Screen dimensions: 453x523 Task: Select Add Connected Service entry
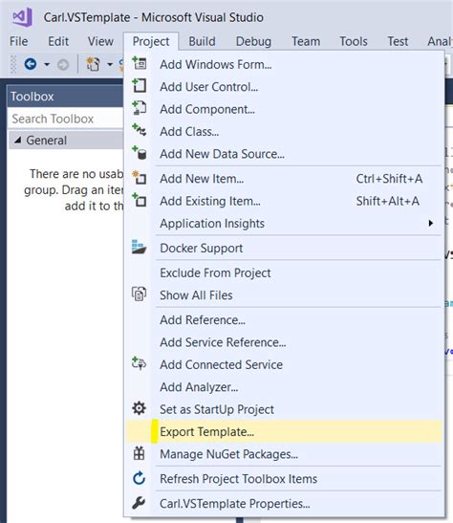(x=284, y=364)
